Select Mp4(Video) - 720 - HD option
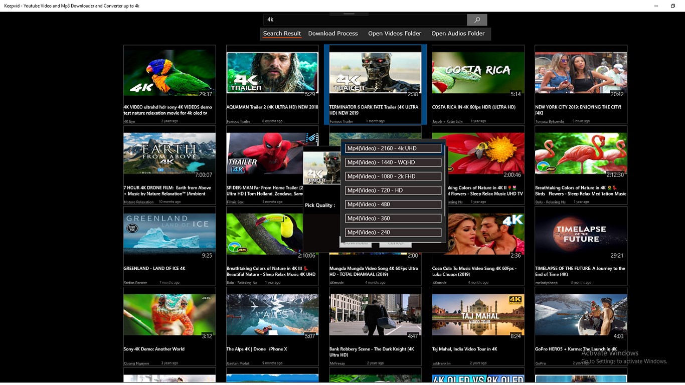Image resolution: width=685 pixels, height=385 pixels. coord(393,190)
